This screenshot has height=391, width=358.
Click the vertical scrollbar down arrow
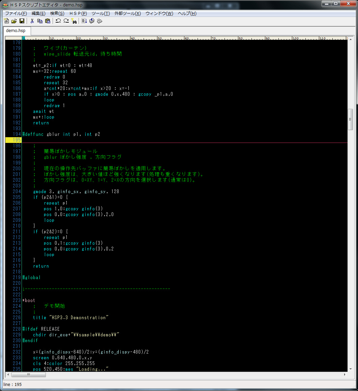click(x=351, y=369)
